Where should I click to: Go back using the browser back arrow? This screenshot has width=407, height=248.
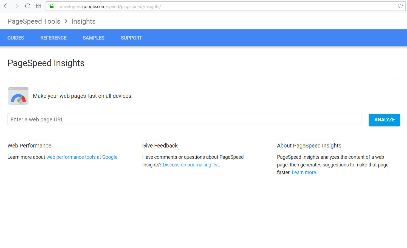tap(5, 6)
